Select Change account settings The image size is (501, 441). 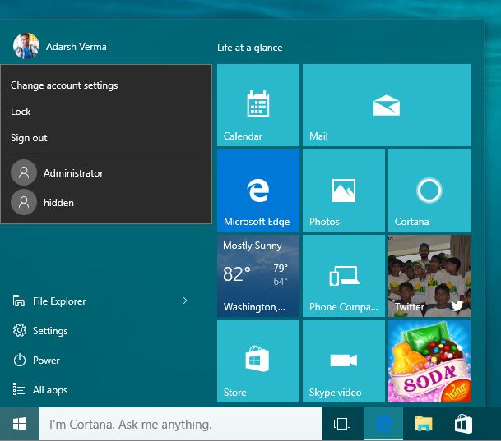64,85
